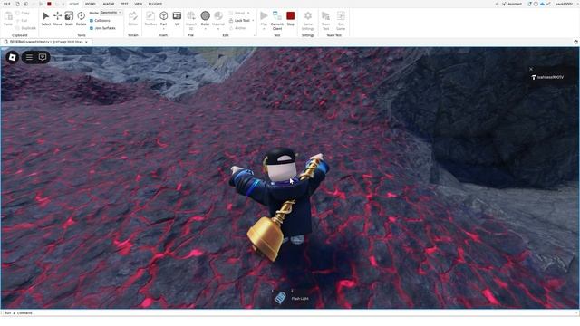Open the Group dropdown in Edit
Screen dimensions: 580x326
point(248,13)
